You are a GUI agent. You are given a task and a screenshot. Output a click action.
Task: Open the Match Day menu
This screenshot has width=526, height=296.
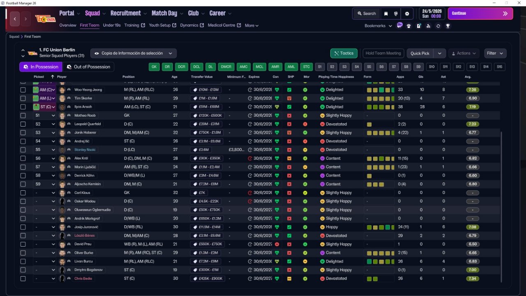click(167, 13)
